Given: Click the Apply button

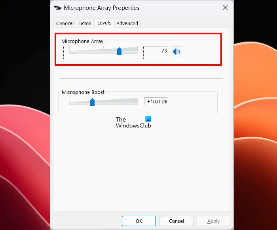Looking at the screenshot, I should coord(213,221).
